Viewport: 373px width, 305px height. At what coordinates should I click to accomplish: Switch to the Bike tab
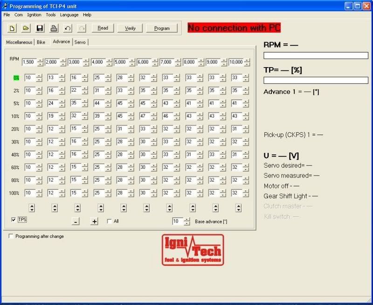pos(41,42)
